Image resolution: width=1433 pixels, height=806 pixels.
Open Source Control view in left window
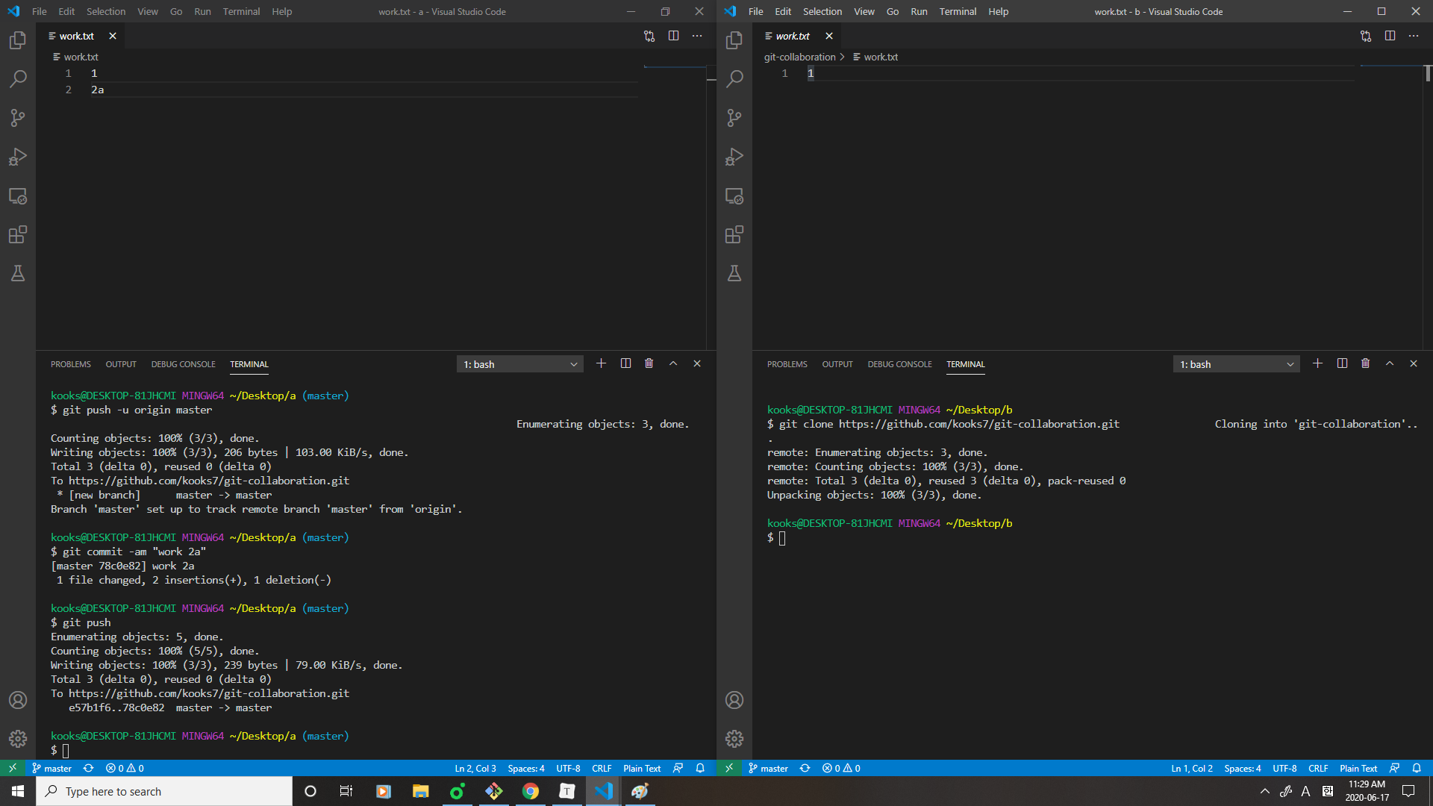(x=18, y=118)
